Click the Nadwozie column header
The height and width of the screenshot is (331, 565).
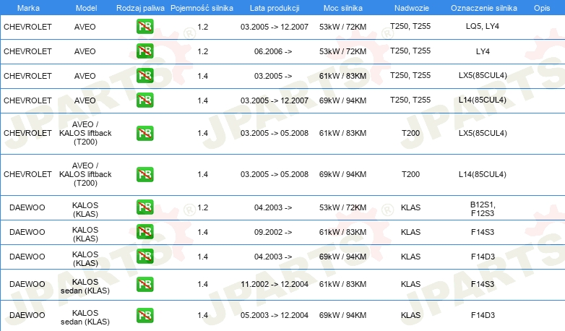pos(412,8)
